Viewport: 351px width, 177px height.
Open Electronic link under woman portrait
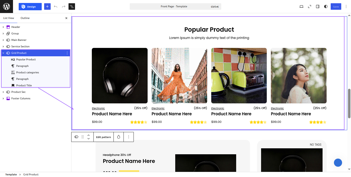pos(277,109)
